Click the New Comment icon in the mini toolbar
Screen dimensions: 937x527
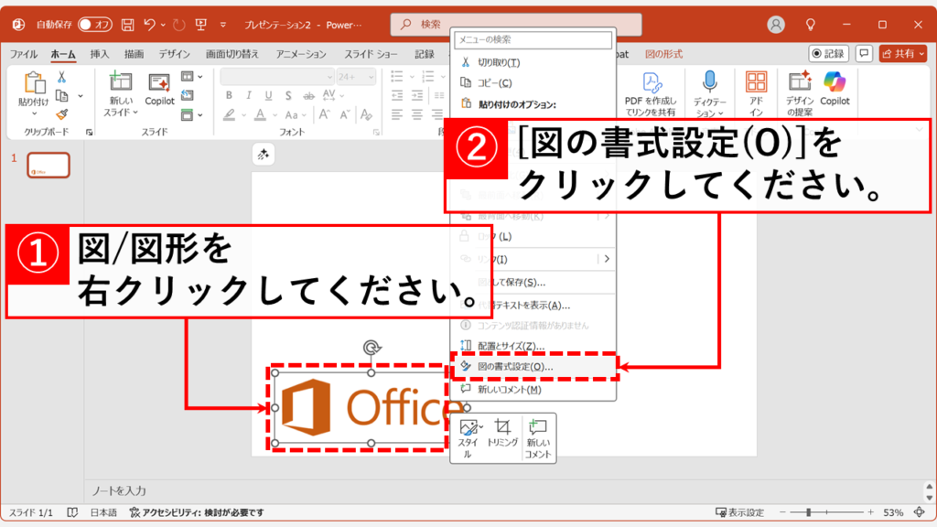click(x=537, y=426)
